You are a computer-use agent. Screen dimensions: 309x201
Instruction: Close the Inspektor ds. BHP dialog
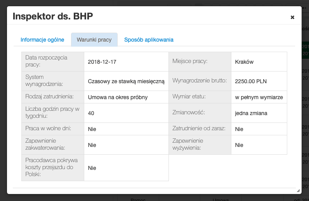292,17
